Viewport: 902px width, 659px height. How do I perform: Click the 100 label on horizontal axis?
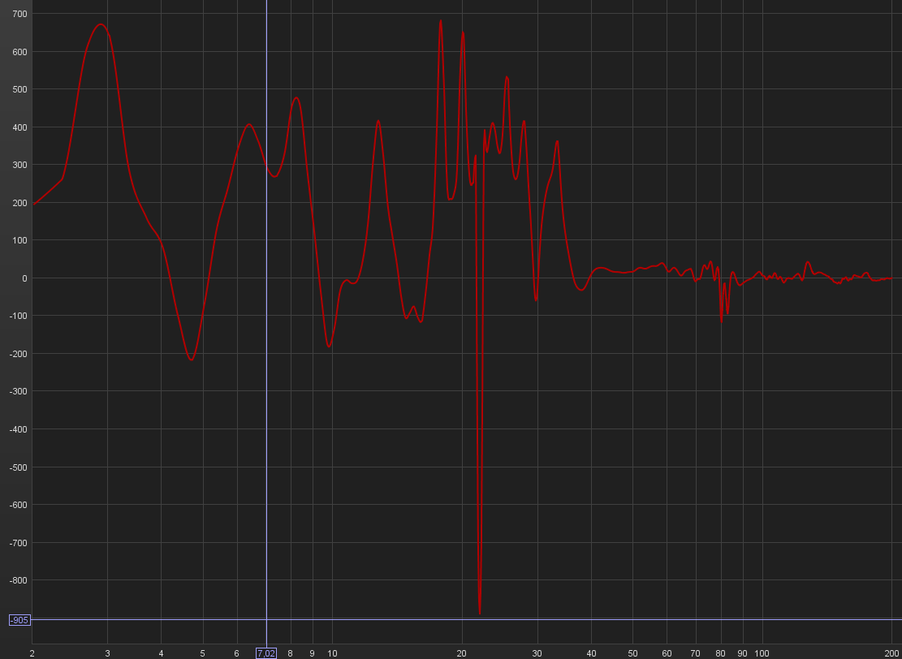point(762,653)
